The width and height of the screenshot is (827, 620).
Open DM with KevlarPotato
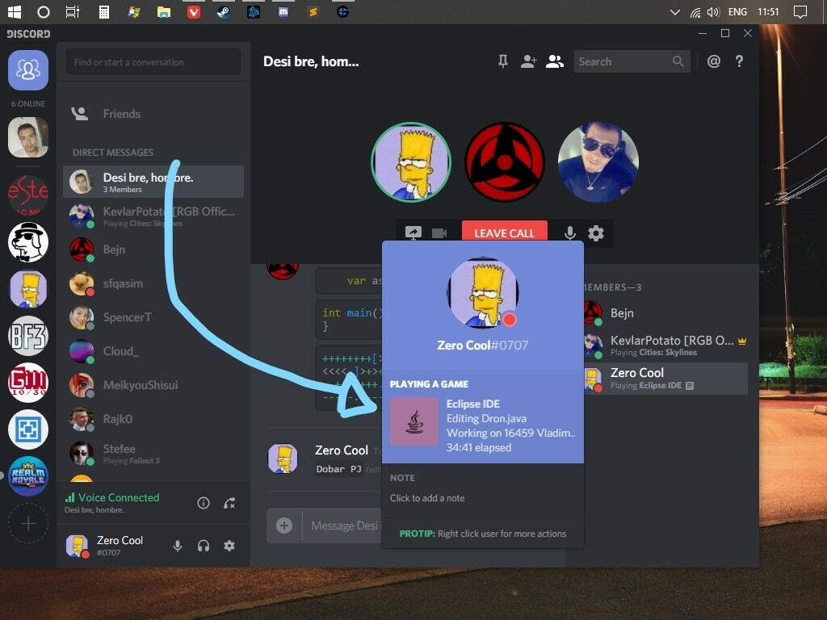[x=153, y=216]
